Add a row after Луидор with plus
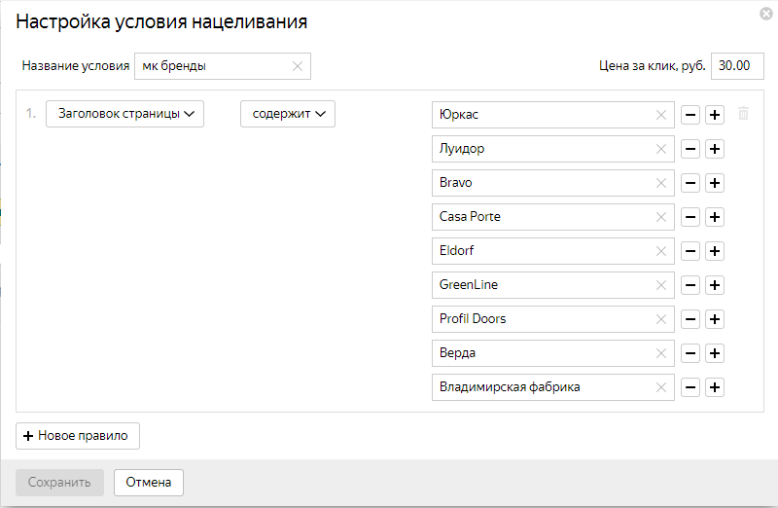Image resolution: width=778 pixels, height=508 pixels. pyautogui.click(x=714, y=149)
